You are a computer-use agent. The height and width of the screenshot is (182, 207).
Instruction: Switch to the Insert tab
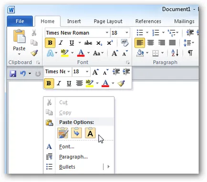pos(74,21)
